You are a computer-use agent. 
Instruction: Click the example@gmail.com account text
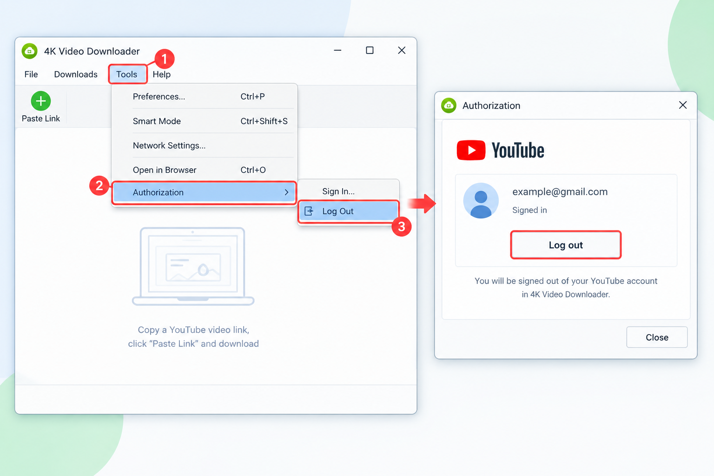click(560, 192)
